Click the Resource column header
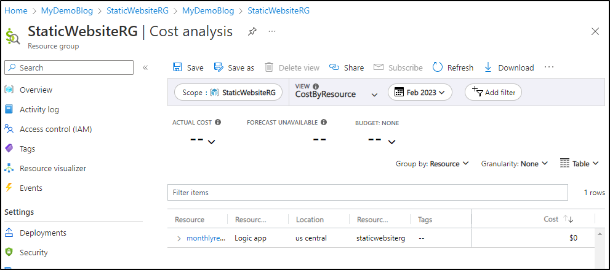This screenshot has width=610, height=270. tap(190, 219)
